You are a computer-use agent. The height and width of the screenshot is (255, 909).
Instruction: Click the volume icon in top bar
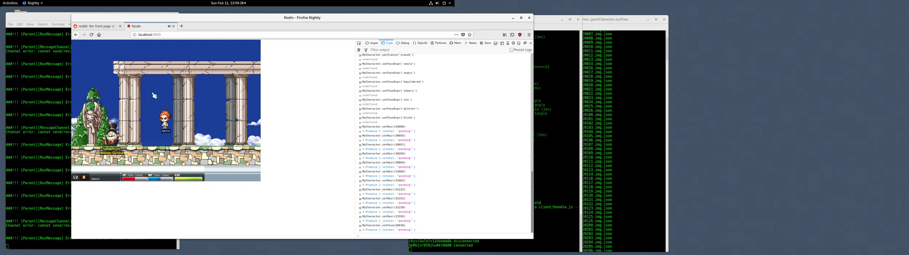pos(437,3)
